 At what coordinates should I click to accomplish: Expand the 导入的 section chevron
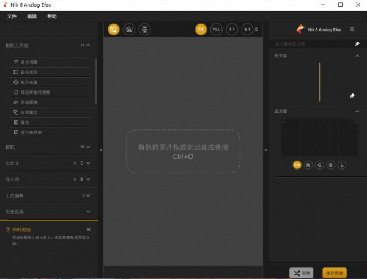click(x=88, y=179)
